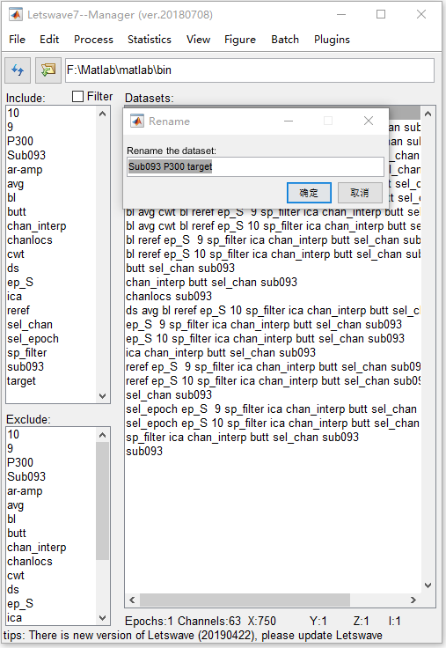Open the Edit menu

pyautogui.click(x=49, y=40)
